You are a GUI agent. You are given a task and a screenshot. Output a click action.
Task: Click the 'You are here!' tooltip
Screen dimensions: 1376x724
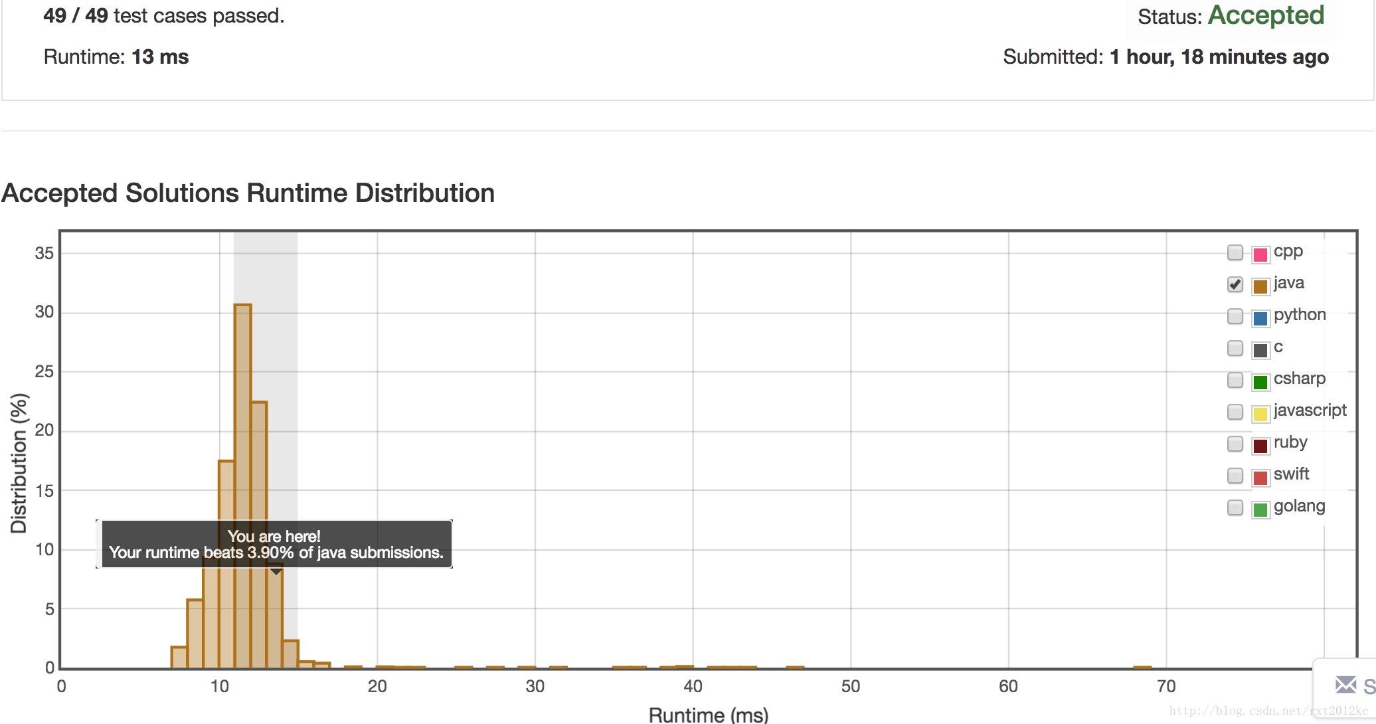274,544
